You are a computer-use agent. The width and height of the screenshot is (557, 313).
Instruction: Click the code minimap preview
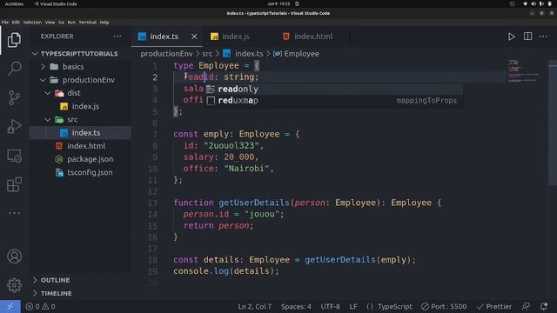(x=523, y=71)
